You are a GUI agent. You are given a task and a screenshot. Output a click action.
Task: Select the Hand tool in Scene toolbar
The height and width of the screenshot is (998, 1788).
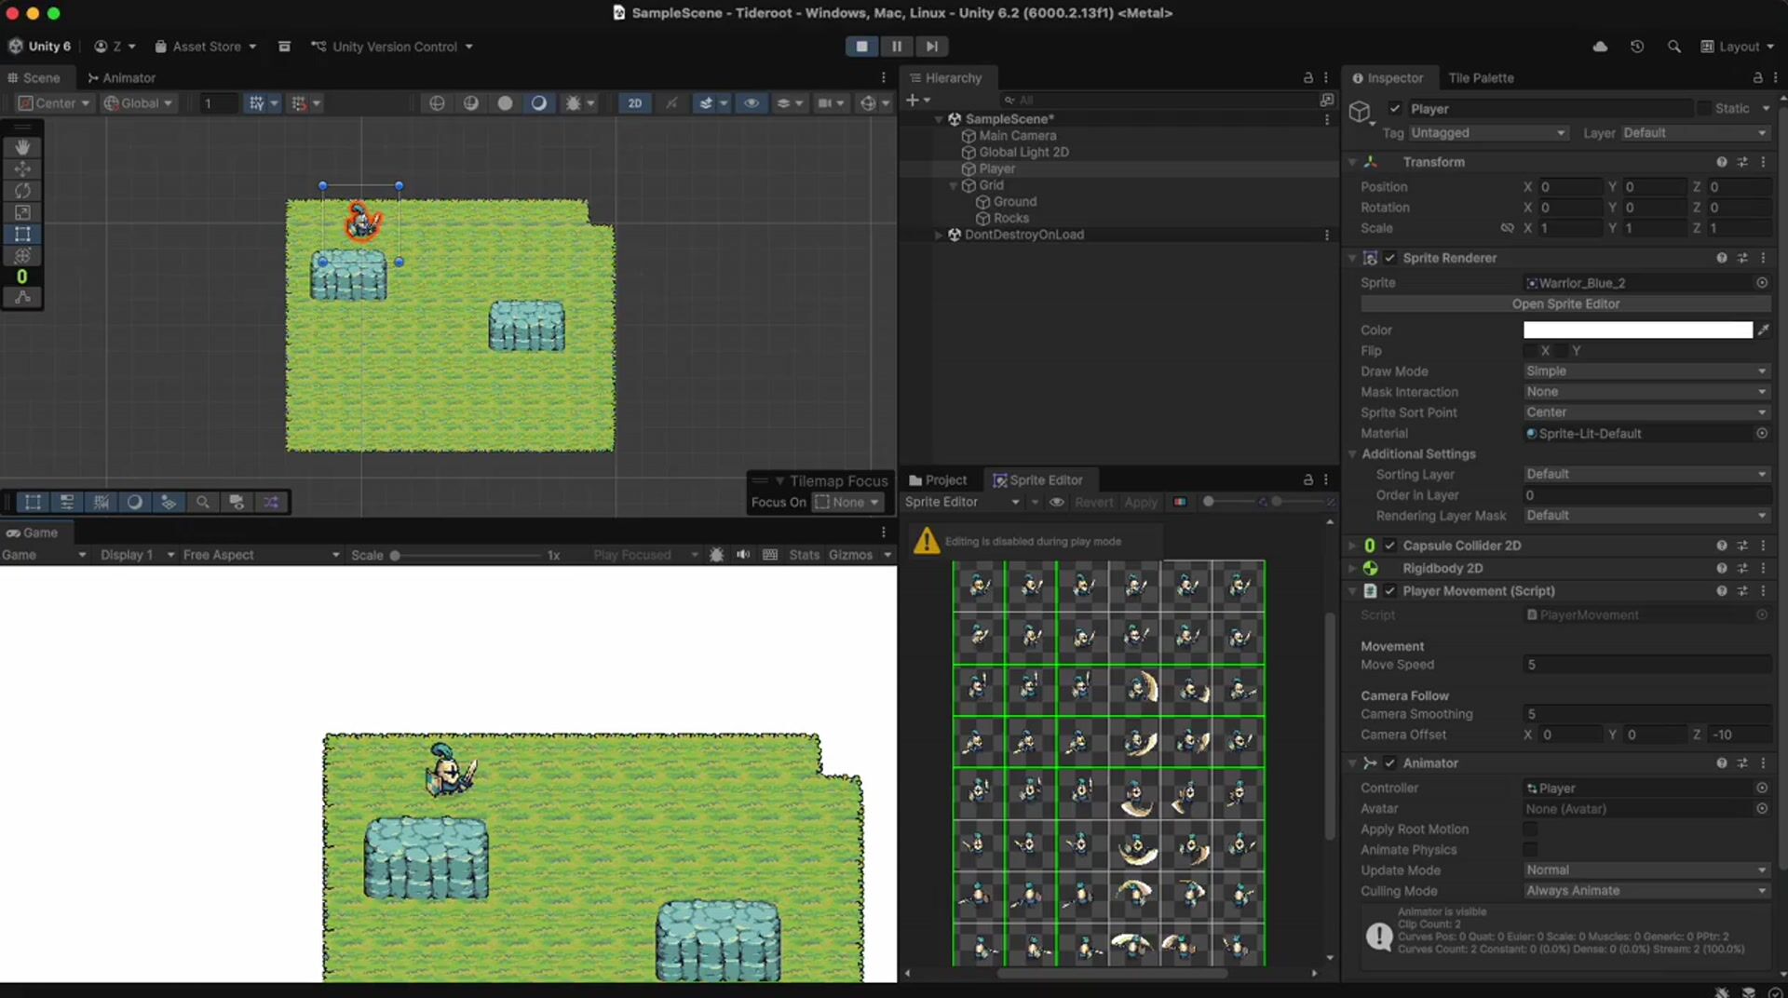(x=22, y=147)
